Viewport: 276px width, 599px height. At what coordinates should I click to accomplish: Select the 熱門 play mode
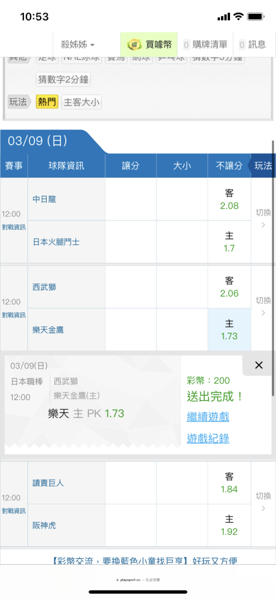[x=47, y=102]
